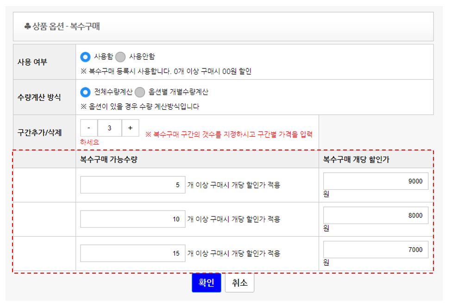
Task: Click the 수량계산 방식 row label
Action: (39, 97)
